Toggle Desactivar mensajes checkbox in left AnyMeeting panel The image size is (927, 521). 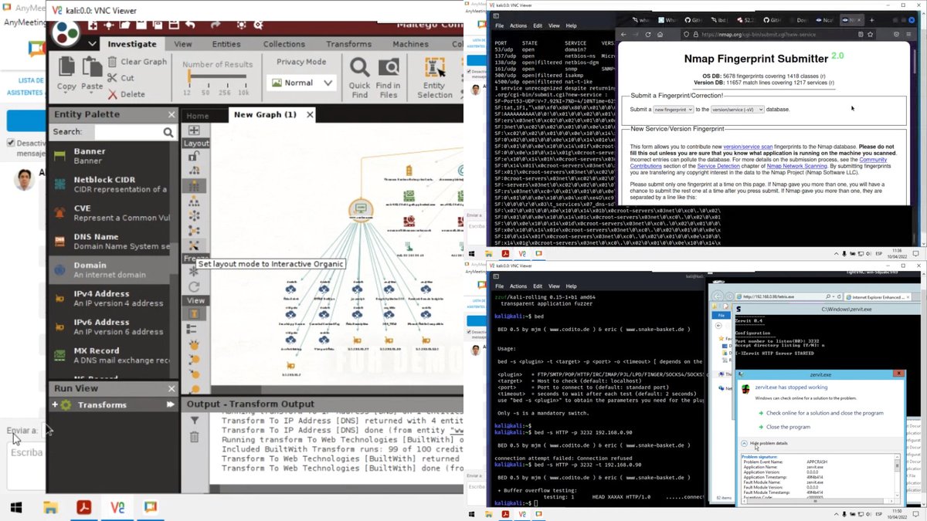tap(11, 143)
